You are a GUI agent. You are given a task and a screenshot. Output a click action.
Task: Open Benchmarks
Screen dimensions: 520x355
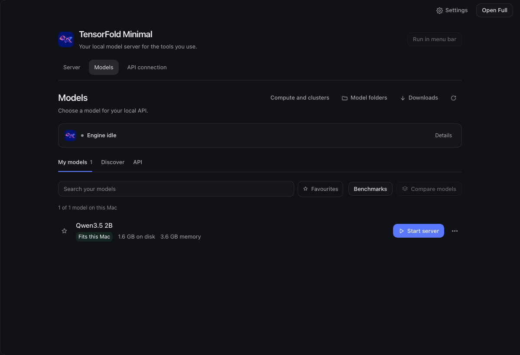click(x=370, y=189)
